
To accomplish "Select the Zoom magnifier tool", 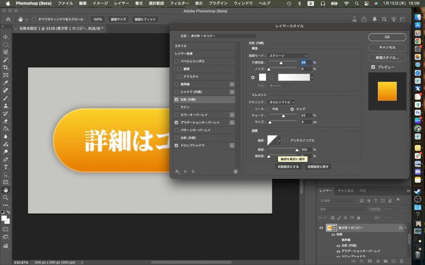I will [x=6, y=198].
